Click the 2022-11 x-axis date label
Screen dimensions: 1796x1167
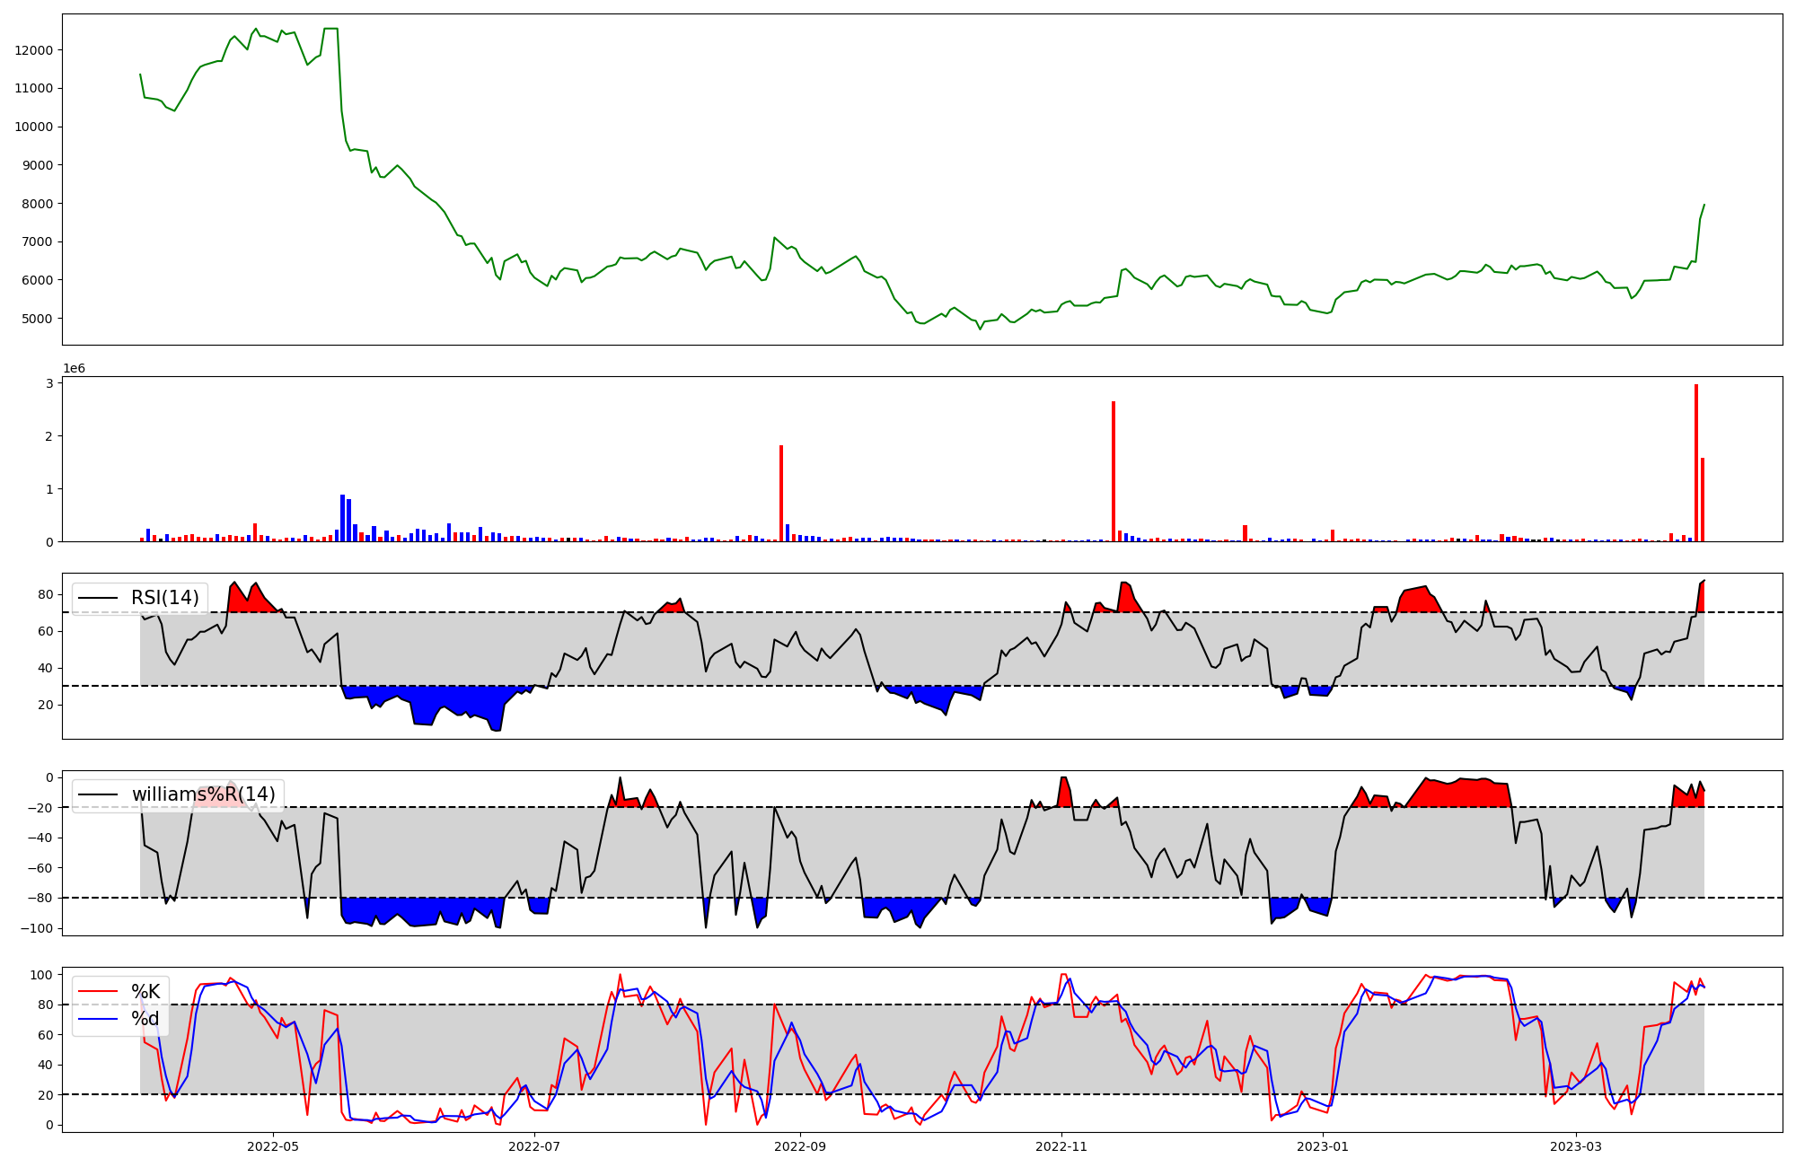click(x=1061, y=1146)
